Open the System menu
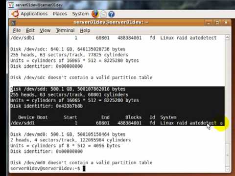The image size is (235, 176). click(x=80, y=14)
